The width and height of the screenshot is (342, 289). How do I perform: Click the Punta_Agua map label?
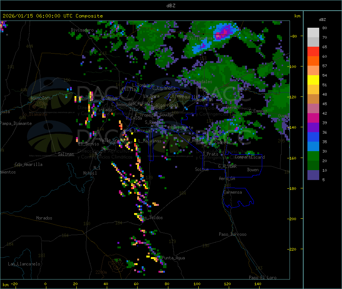pyautogui.click(x=173, y=258)
